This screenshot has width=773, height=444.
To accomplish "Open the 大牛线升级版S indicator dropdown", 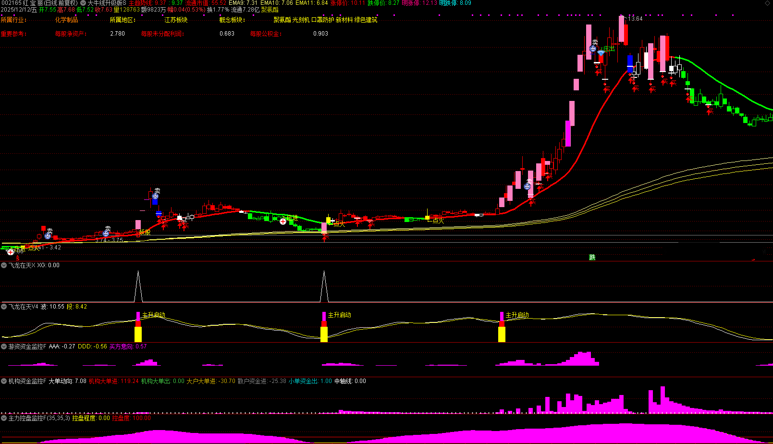I will tap(83, 3).
